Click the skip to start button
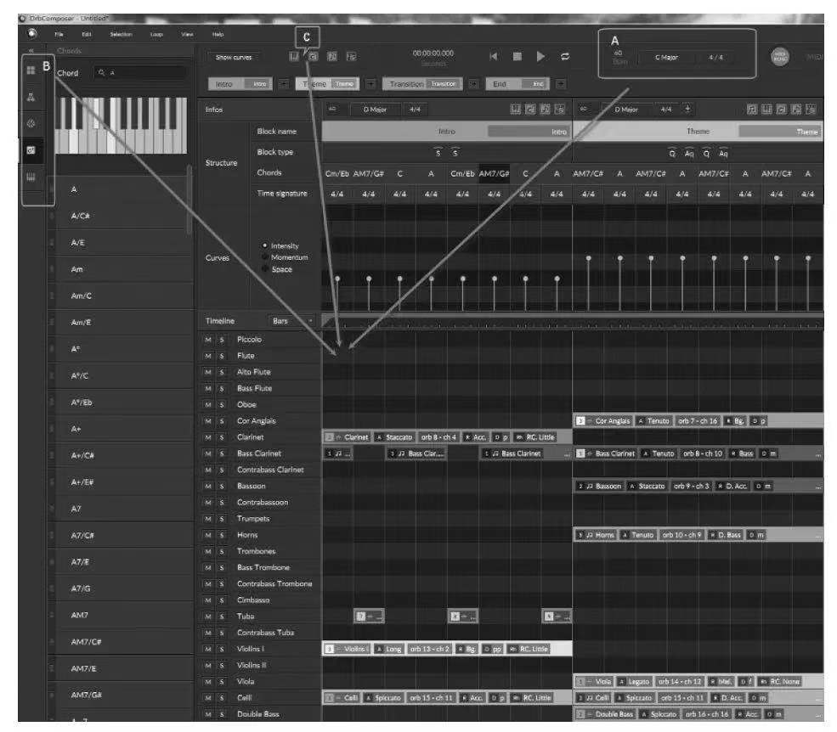Image resolution: width=837 pixels, height=732 pixels. (x=494, y=57)
